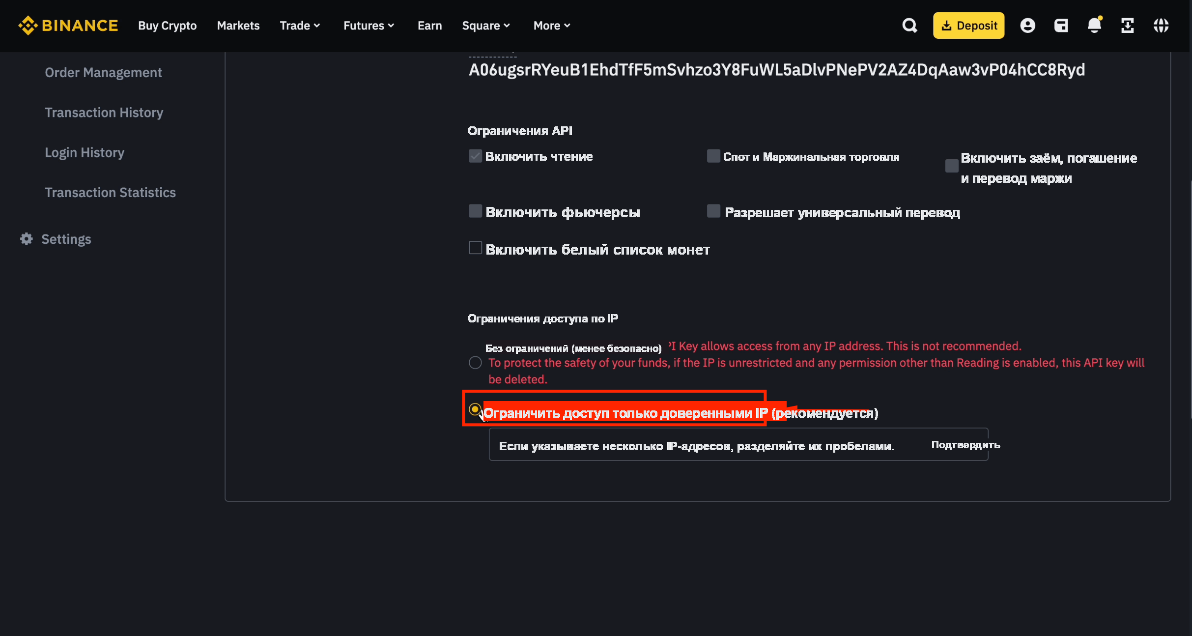This screenshot has width=1192, height=636.
Task: Expand the Trade dropdown menu
Action: (x=300, y=26)
